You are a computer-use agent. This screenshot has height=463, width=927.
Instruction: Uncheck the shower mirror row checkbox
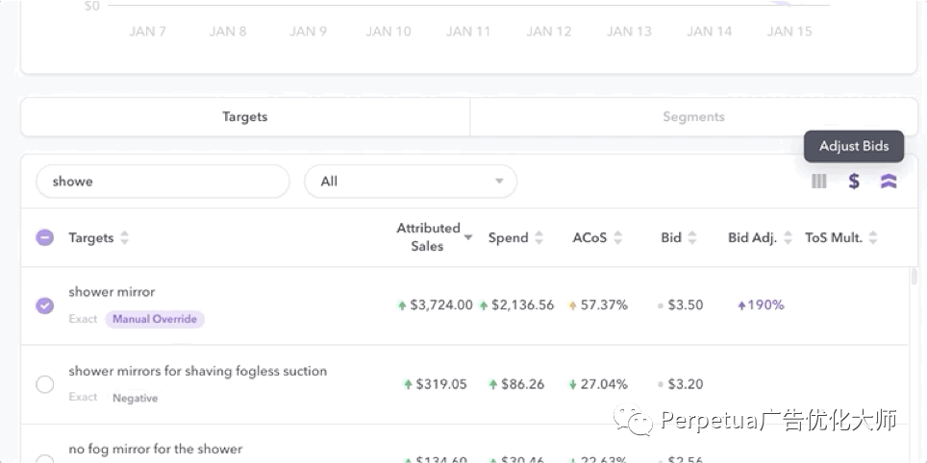click(x=45, y=305)
